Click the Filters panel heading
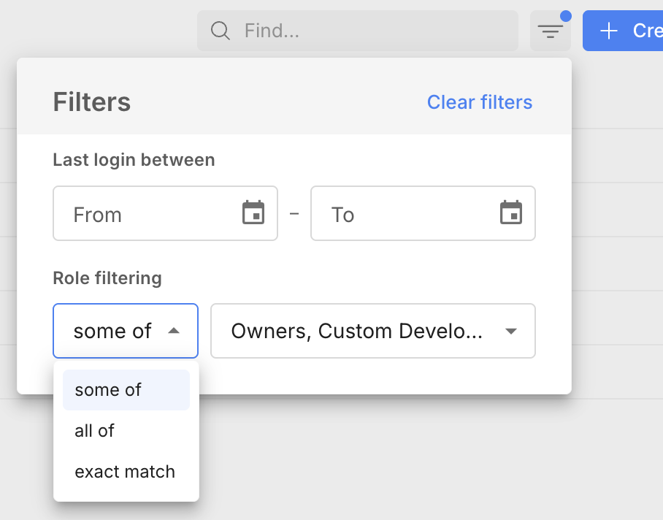The width and height of the screenshot is (663, 520). point(92,102)
